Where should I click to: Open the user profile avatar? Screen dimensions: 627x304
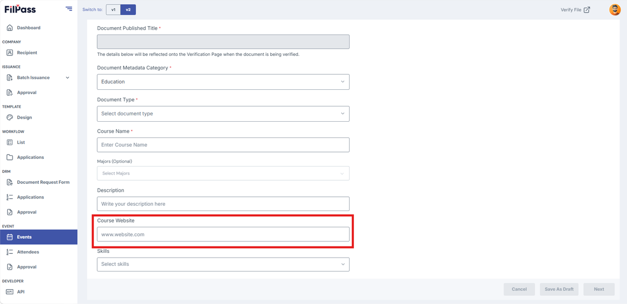click(615, 9)
